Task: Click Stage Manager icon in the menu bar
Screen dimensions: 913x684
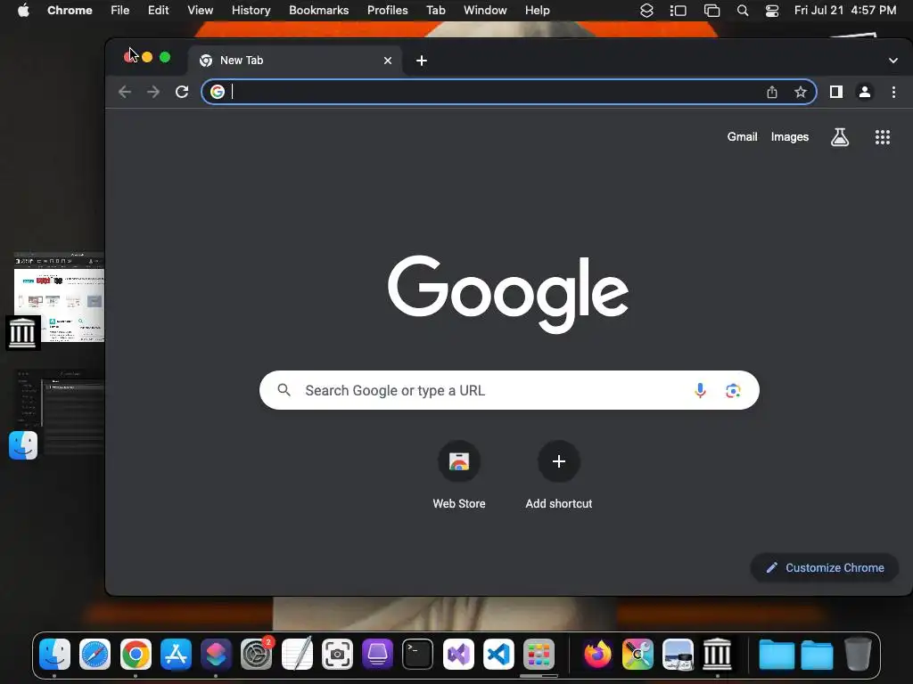Action: [679, 11]
